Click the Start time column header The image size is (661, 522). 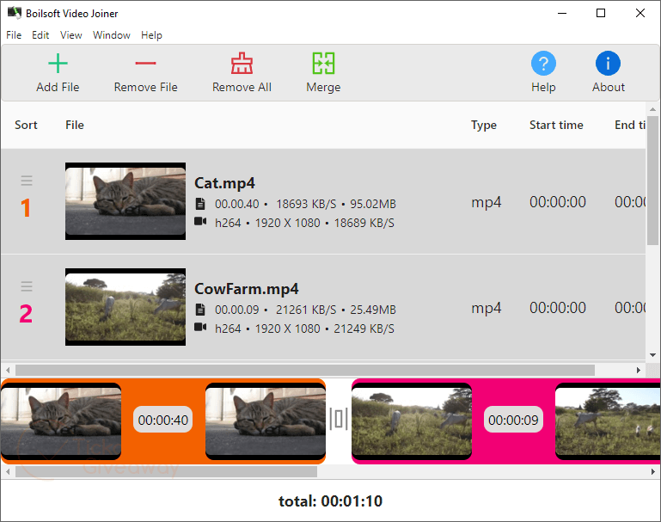pos(556,125)
